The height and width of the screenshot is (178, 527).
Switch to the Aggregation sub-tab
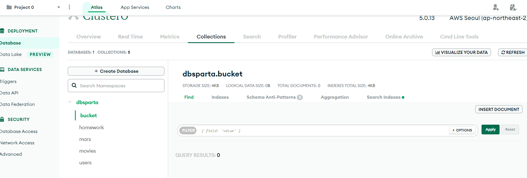[x=335, y=97]
